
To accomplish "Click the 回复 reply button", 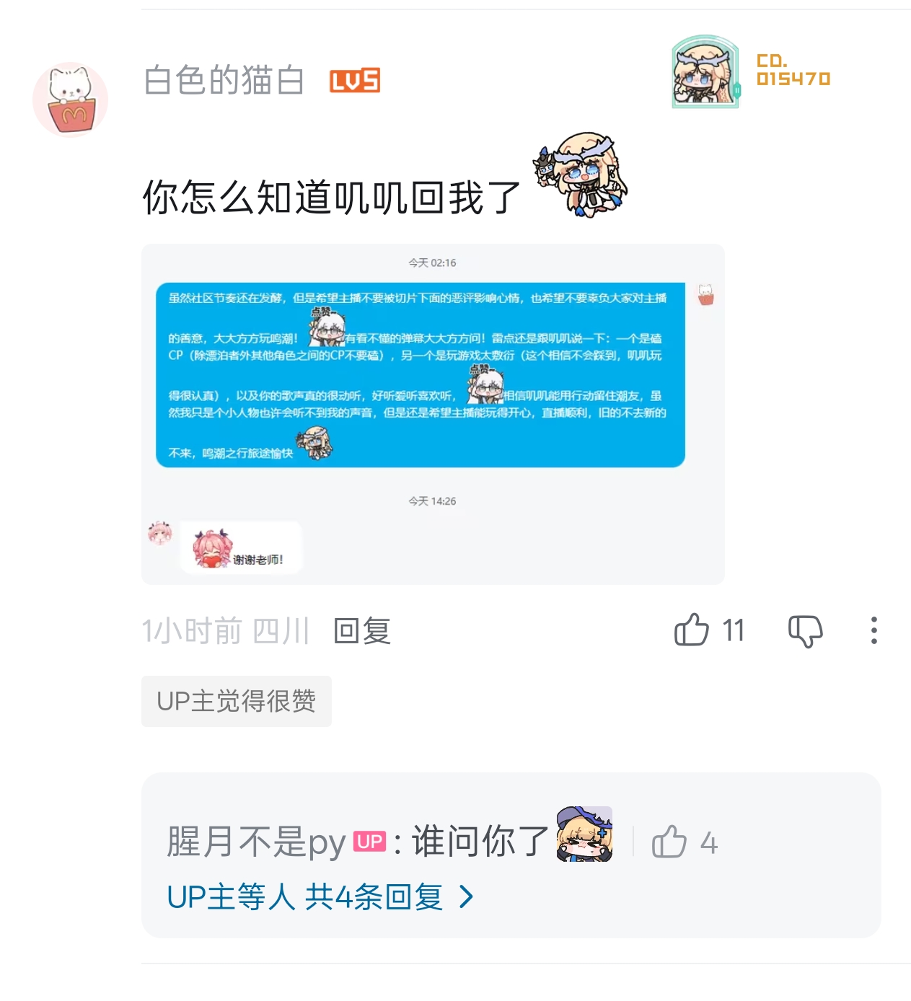I will 362,631.
